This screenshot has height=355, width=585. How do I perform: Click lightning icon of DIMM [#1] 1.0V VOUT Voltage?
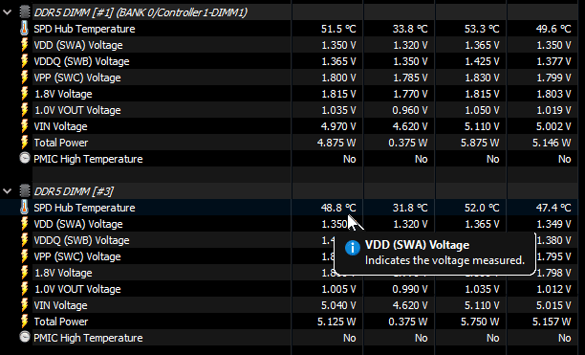pos(24,110)
